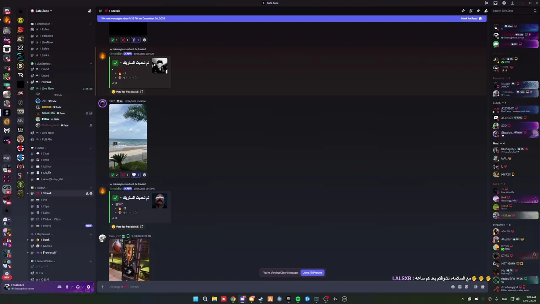Toggle heart reaction under beach photo
This screenshot has height=304, width=540.
pos(135,175)
